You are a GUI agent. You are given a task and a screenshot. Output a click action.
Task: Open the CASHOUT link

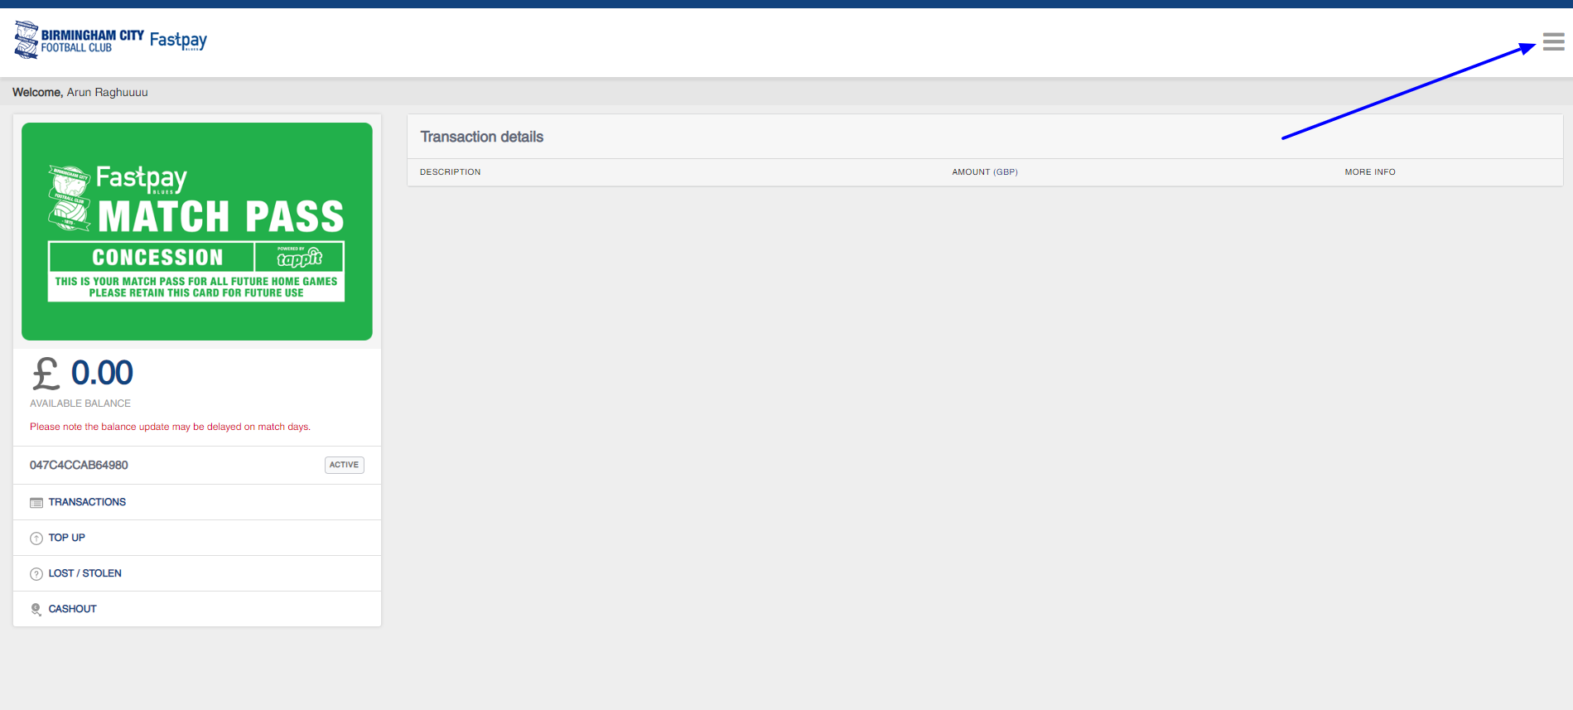click(73, 609)
